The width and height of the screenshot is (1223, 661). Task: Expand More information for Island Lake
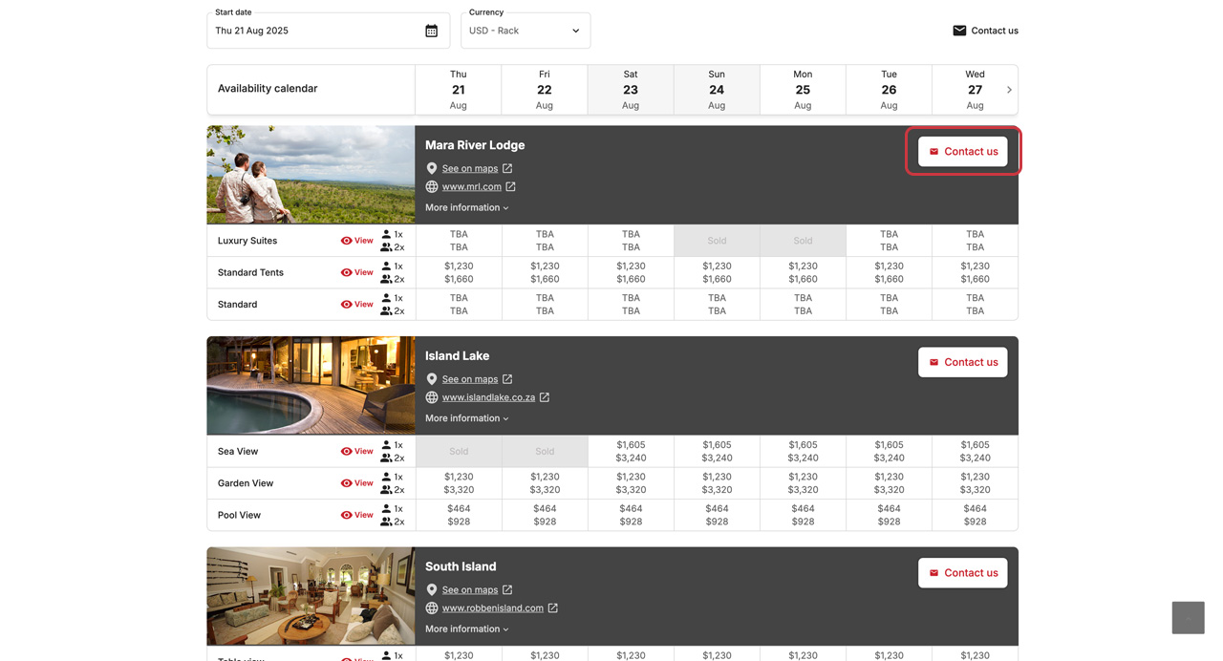(x=467, y=418)
